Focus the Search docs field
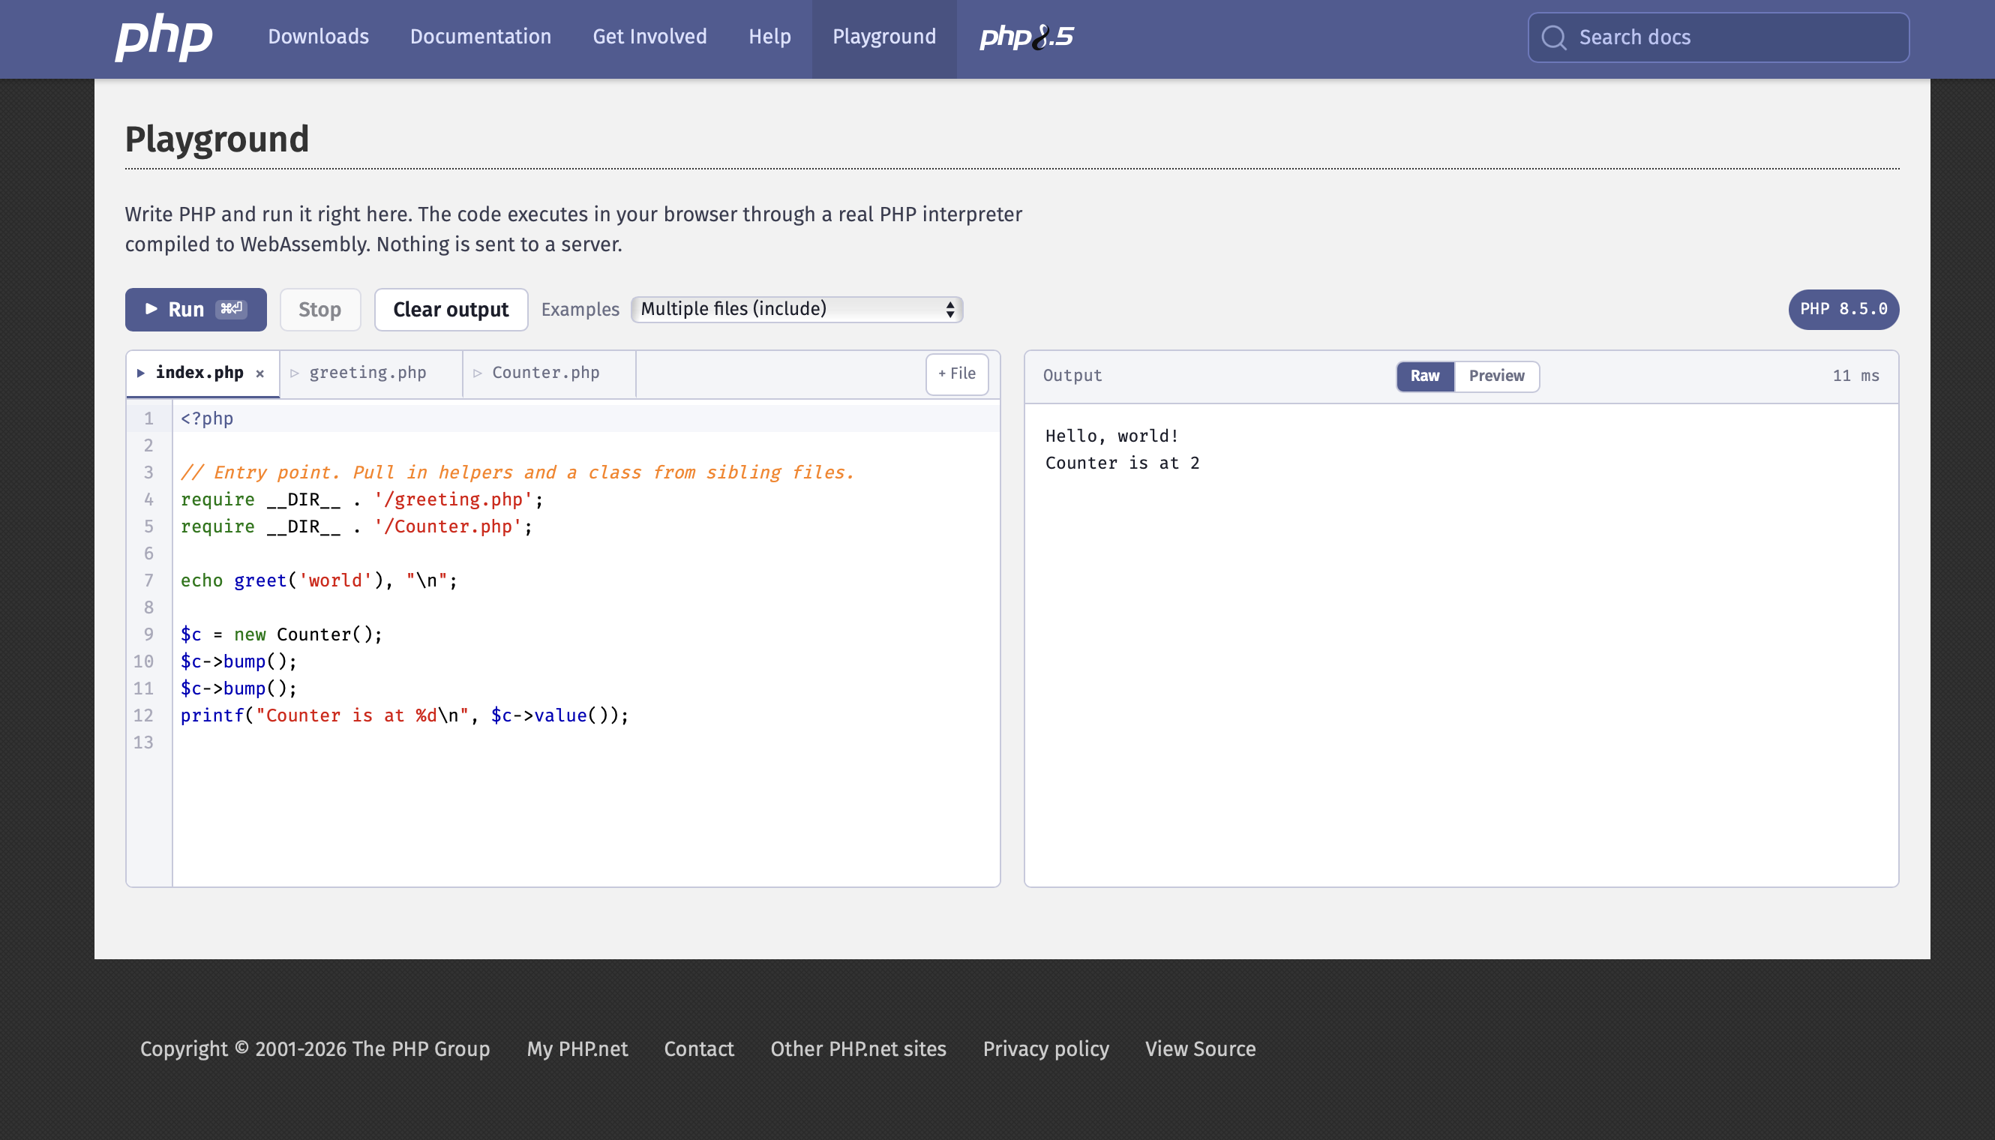The height and width of the screenshot is (1140, 1995). click(1717, 37)
